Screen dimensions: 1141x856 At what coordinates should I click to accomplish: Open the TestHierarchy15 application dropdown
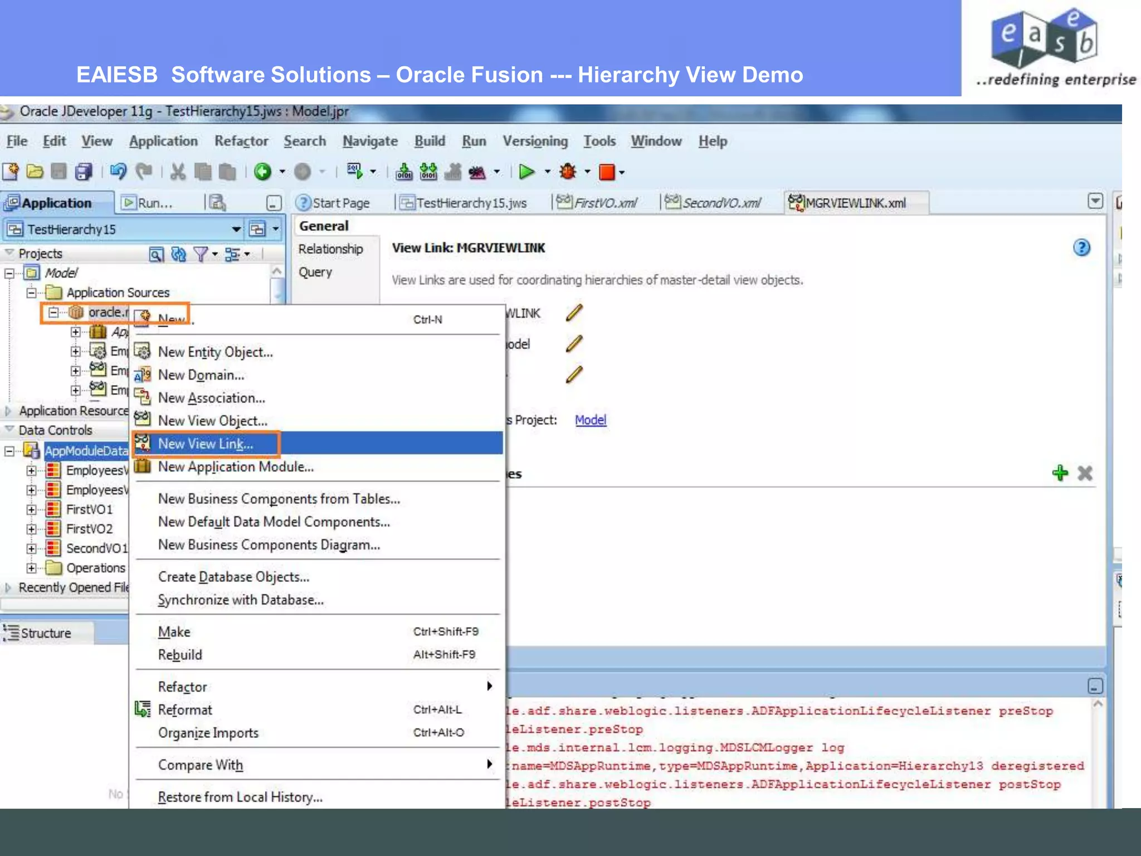237,229
